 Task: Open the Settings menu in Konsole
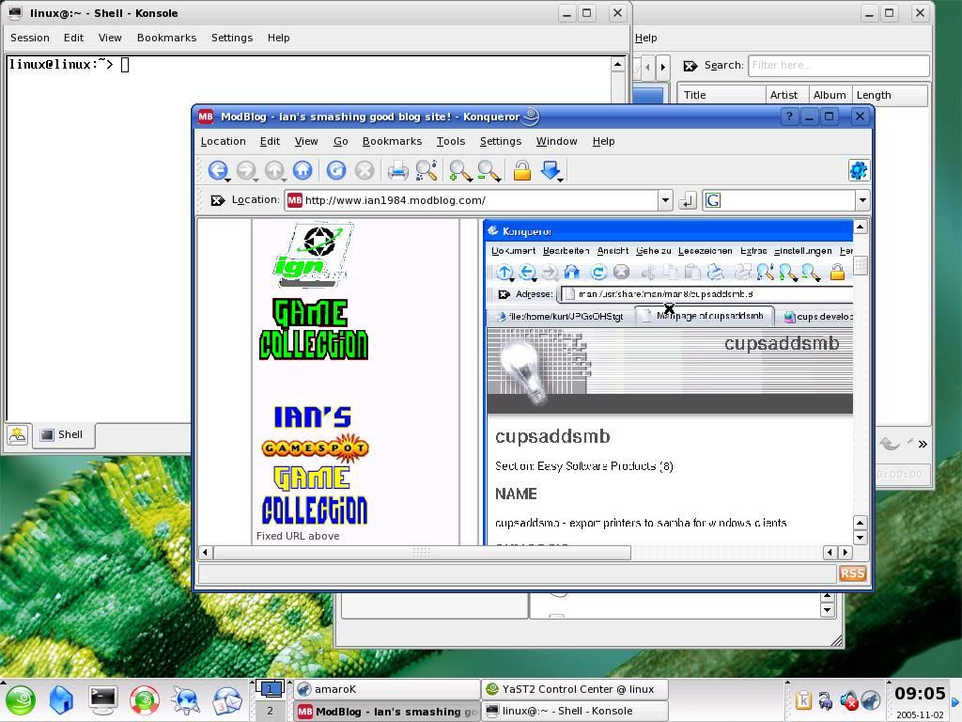232,38
